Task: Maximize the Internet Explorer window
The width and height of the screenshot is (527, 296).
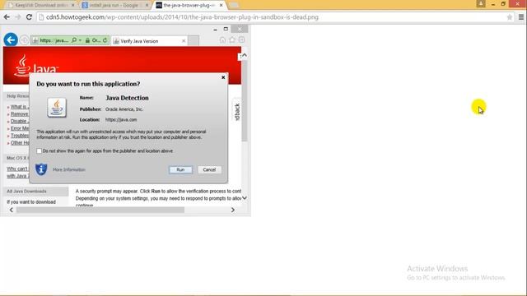Action: click(x=226, y=30)
